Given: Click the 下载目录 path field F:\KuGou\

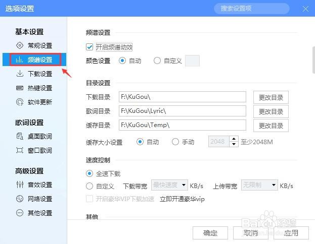Looking at the screenshot, I should (x=183, y=97).
